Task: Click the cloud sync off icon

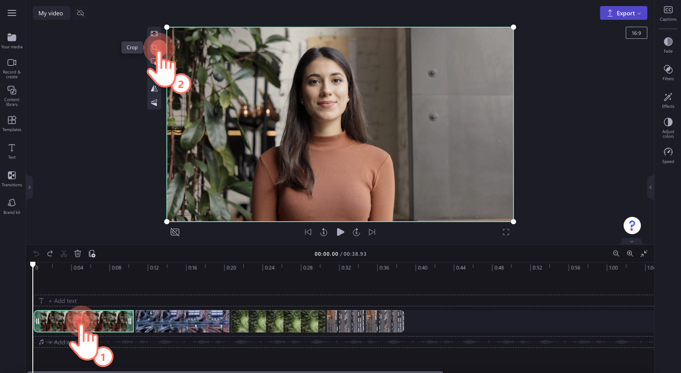Action: coord(80,13)
